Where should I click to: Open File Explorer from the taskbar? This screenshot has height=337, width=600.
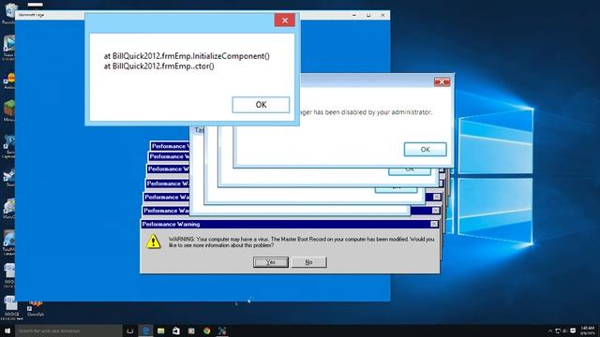[160, 330]
